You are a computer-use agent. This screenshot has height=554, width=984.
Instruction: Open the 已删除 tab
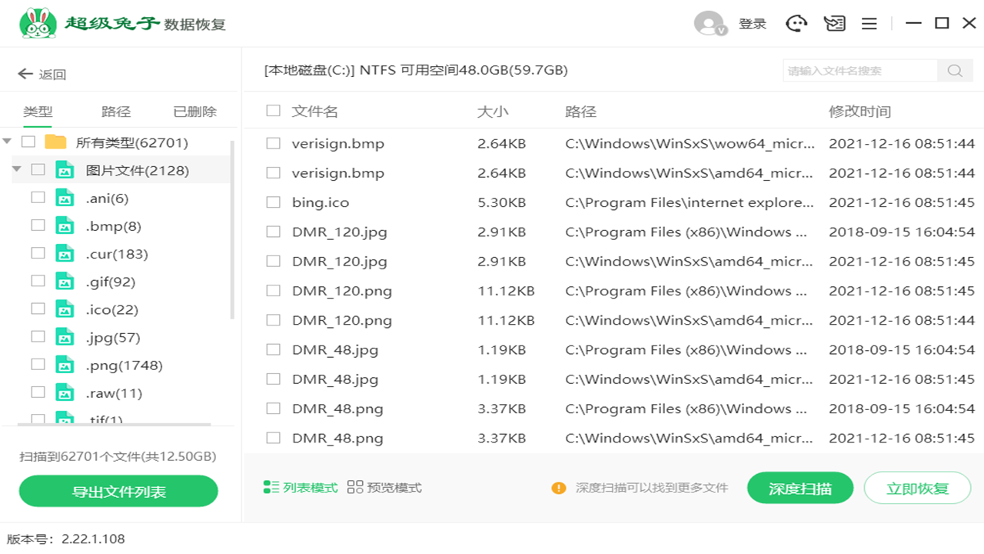(194, 112)
